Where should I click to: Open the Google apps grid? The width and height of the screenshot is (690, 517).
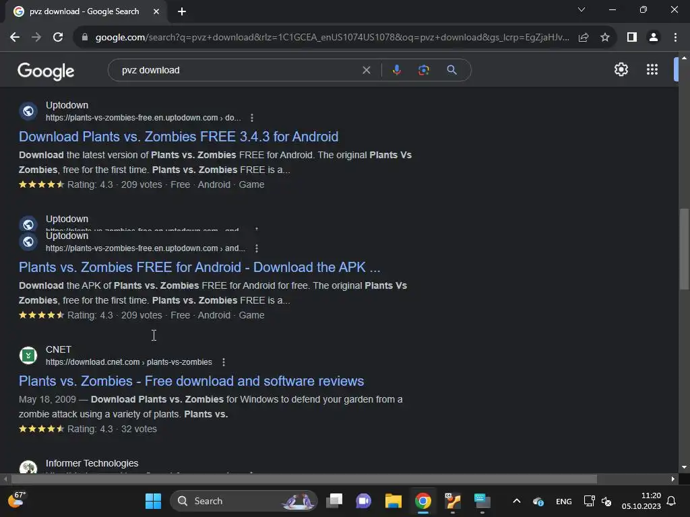coord(652,69)
